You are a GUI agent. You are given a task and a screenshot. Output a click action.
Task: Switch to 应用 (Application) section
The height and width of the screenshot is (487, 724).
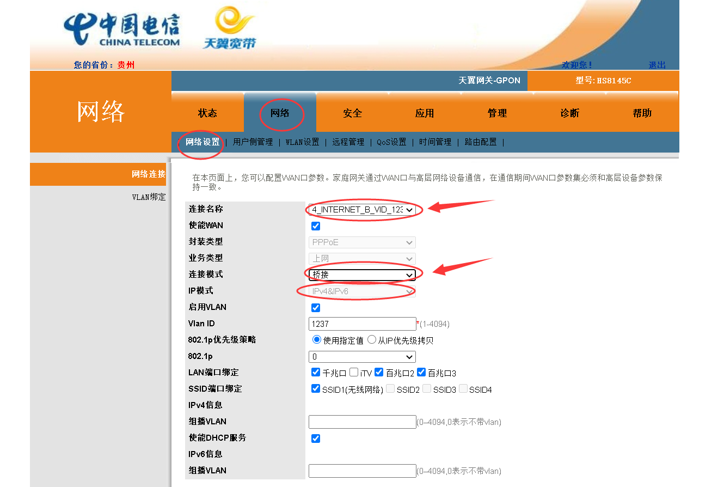pyautogui.click(x=425, y=113)
